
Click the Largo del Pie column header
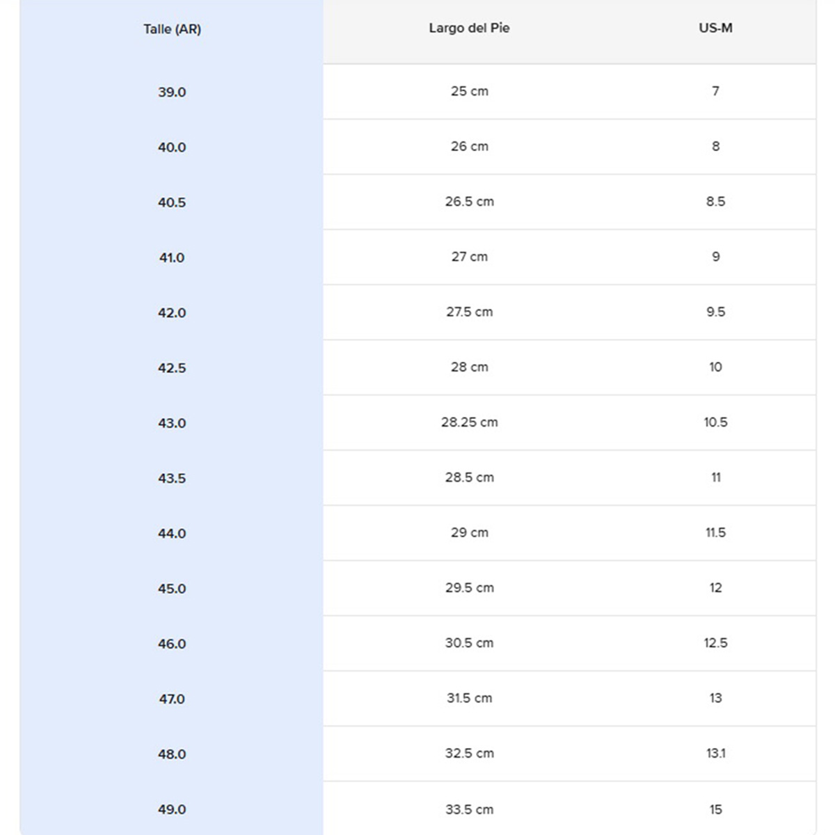coord(469,29)
